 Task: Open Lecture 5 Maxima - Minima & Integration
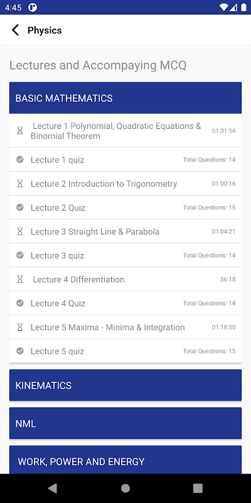125,327
